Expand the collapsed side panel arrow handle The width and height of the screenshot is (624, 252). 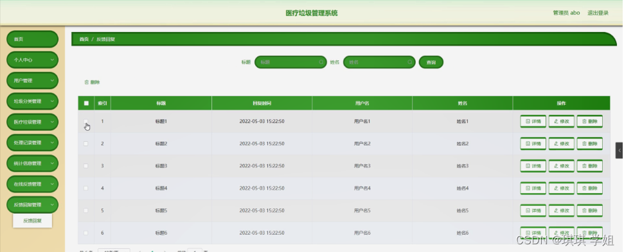[620, 151]
